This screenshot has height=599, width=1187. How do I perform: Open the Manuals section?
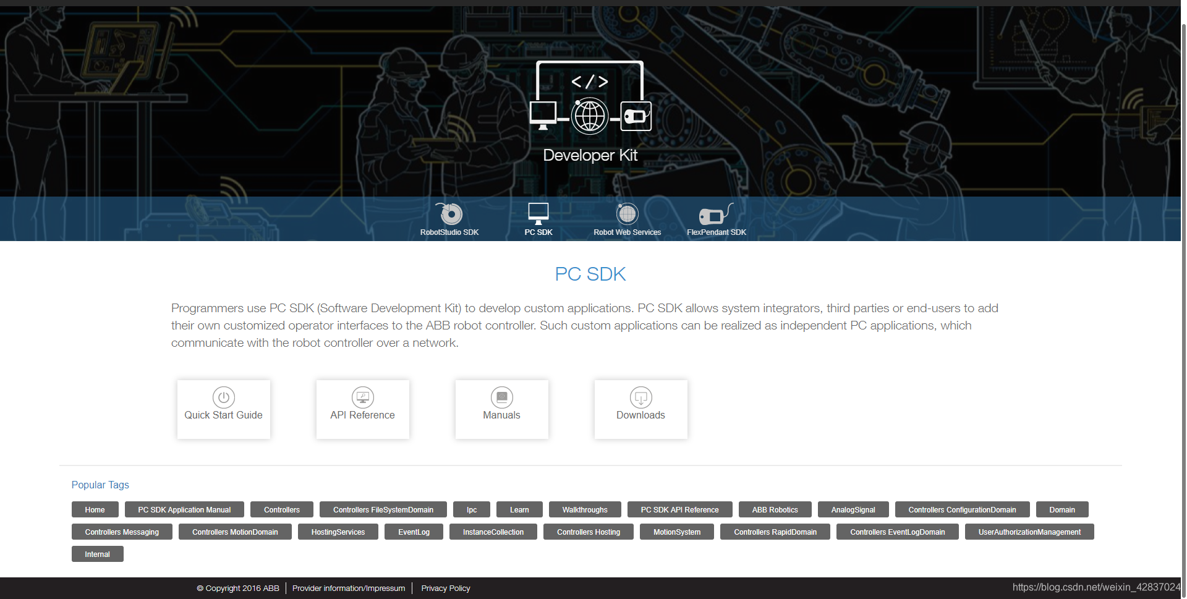click(x=501, y=409)
